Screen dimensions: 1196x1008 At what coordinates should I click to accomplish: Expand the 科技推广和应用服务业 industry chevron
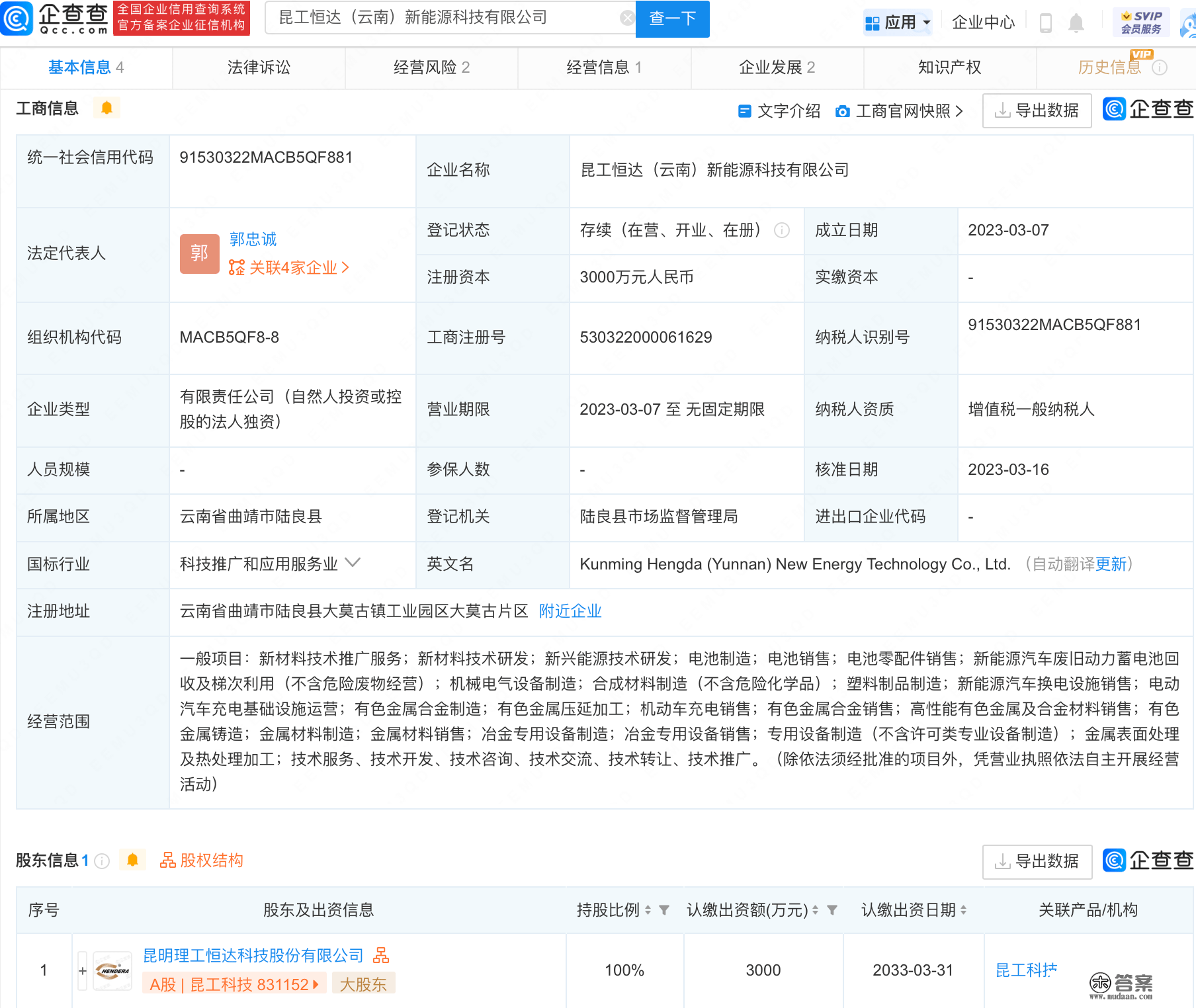pos(353,563)
